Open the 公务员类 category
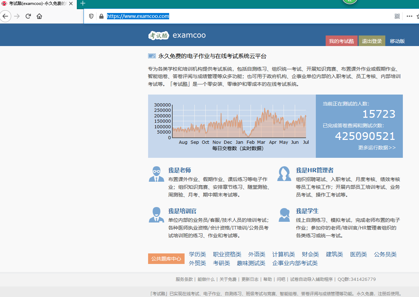The image size is (419, 297). (x=385, y=254)
